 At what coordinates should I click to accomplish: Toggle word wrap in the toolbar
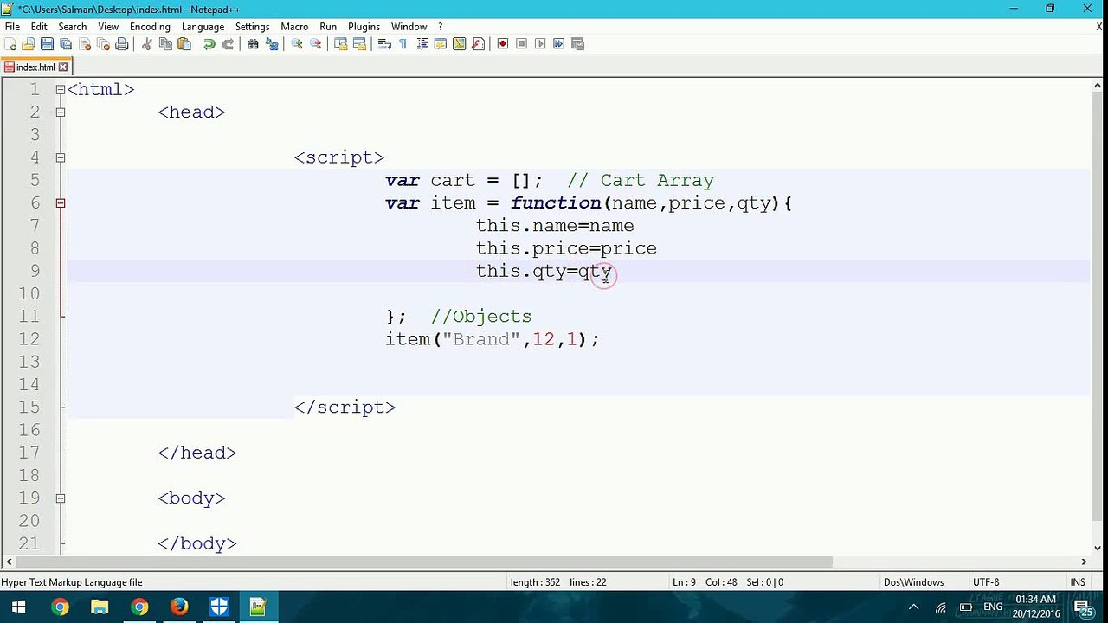[384, 44]
